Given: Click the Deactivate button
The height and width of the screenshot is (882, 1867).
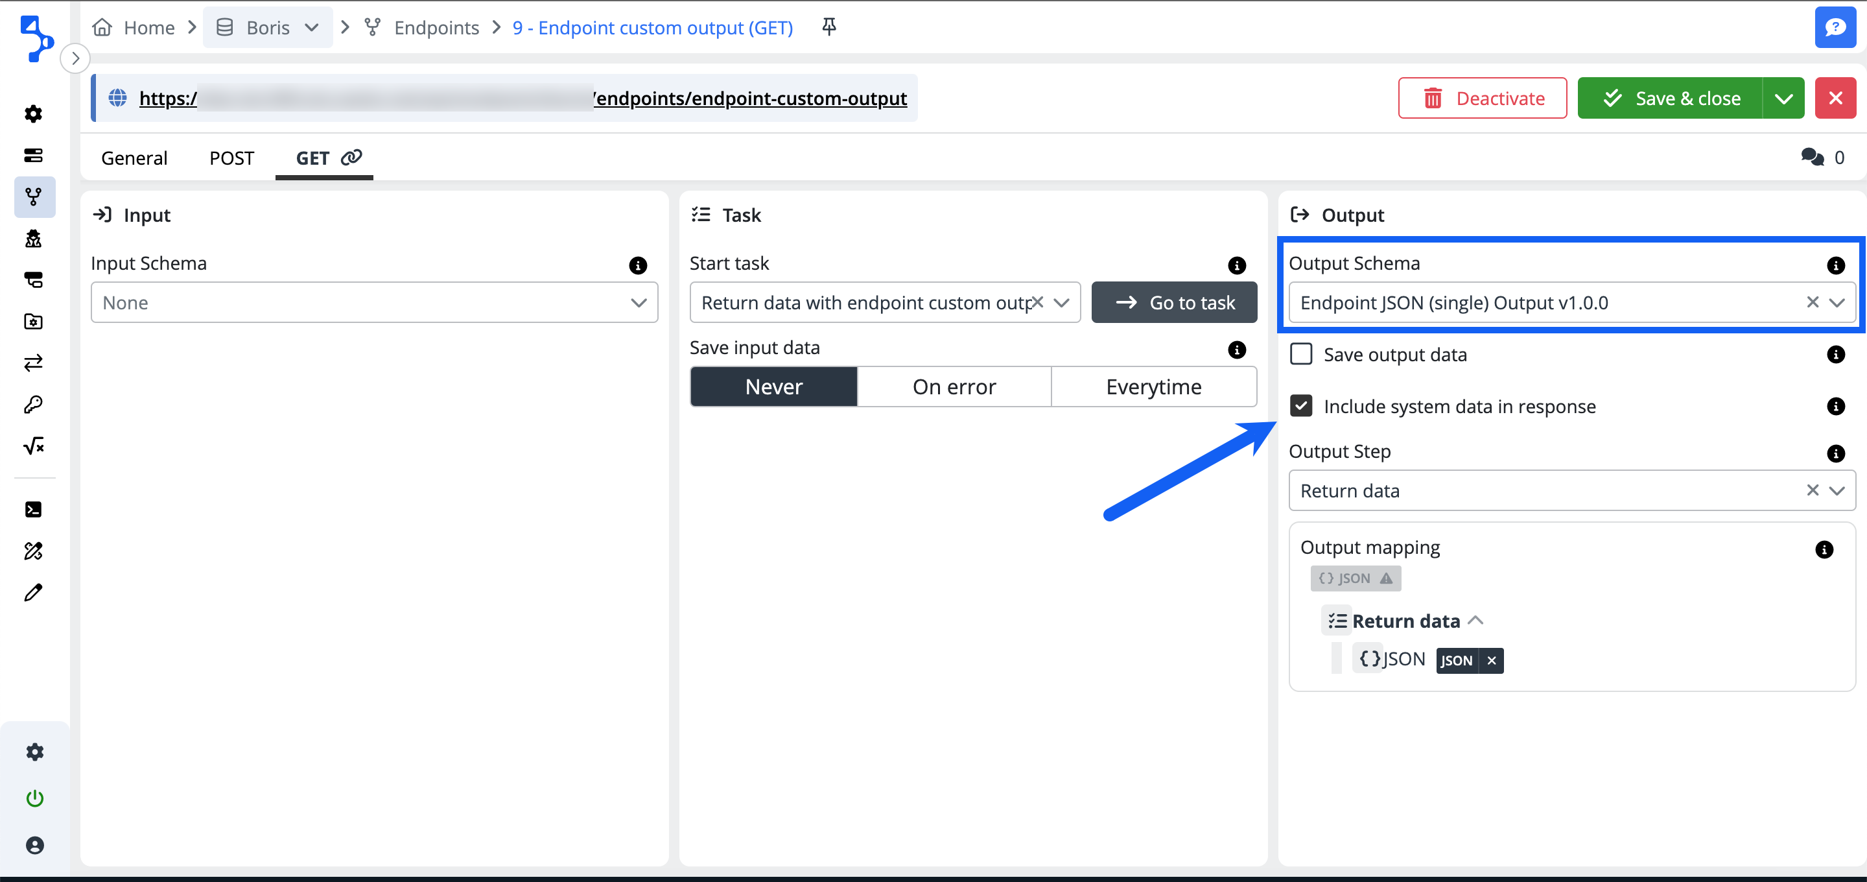Looking at the screenshot, I should click(x=1482, y=98).
